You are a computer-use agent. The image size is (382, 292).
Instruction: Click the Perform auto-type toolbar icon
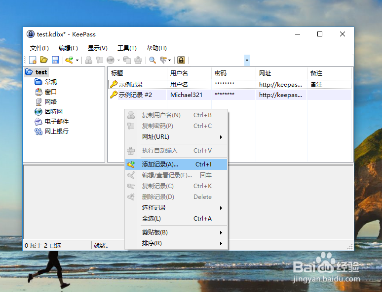tap(138, 60)
